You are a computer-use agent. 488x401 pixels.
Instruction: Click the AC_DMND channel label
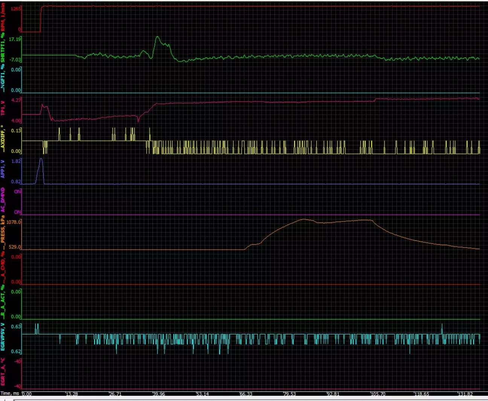click(3, 201)
